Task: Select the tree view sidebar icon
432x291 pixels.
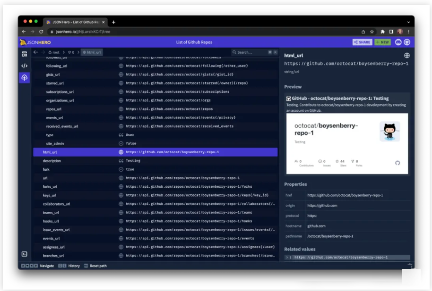Action: coord(24,77)
